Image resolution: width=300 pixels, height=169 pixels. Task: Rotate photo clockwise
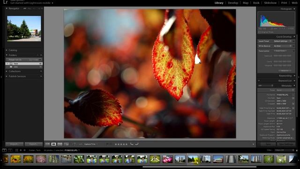(x=137, y=144)
